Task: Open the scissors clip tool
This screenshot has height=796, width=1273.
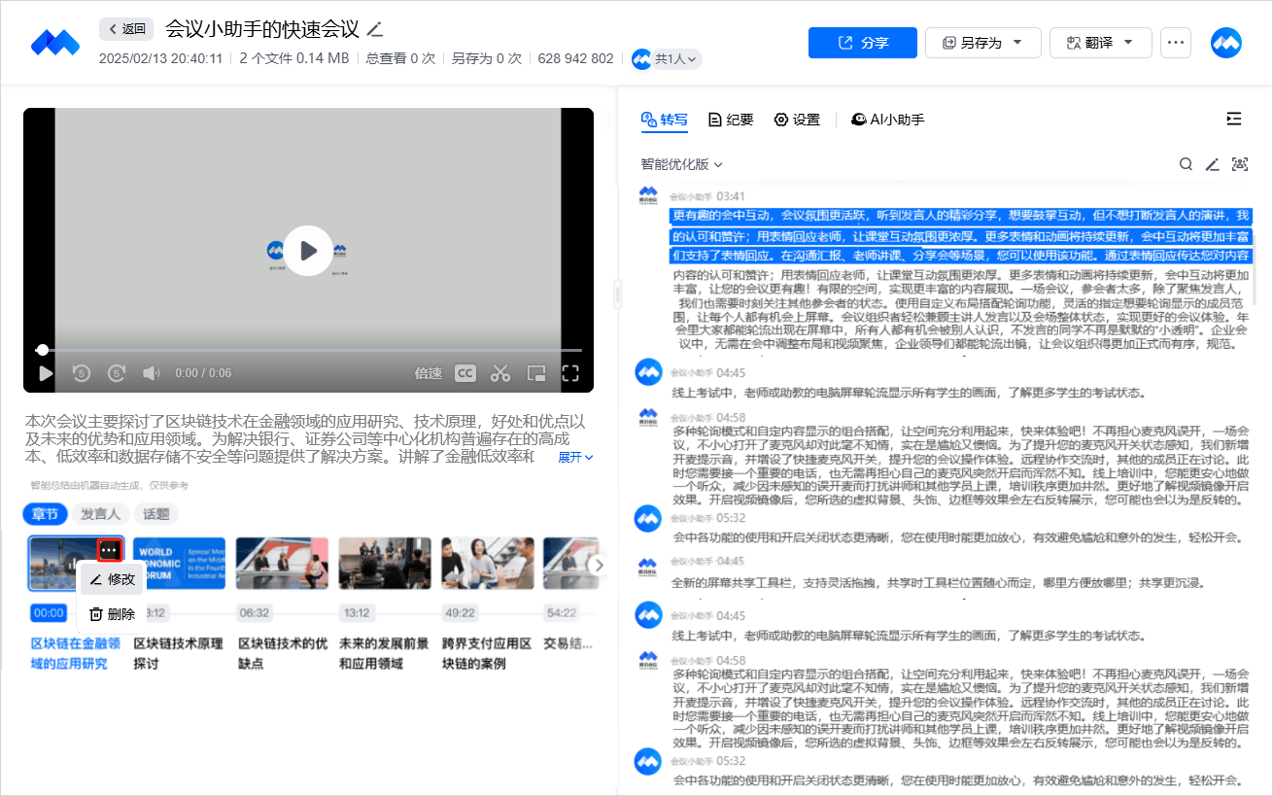Action: pos(500,373)
